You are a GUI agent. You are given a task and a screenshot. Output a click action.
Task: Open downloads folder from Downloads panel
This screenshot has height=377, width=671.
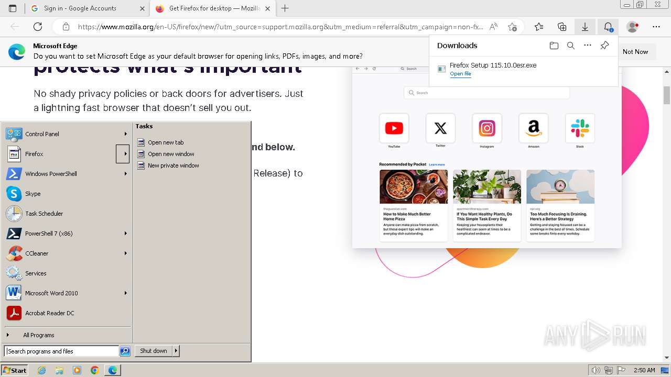pos(554,46)
